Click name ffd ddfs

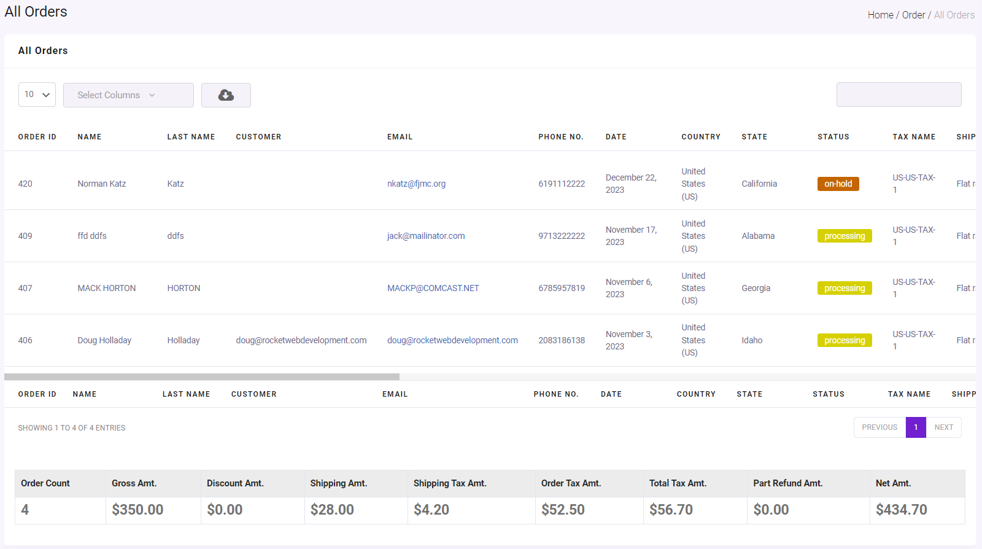[92, 236]
